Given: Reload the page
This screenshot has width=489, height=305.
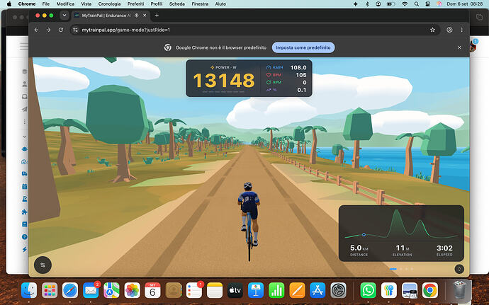Looking at the screenshot, I should (61, 30).
